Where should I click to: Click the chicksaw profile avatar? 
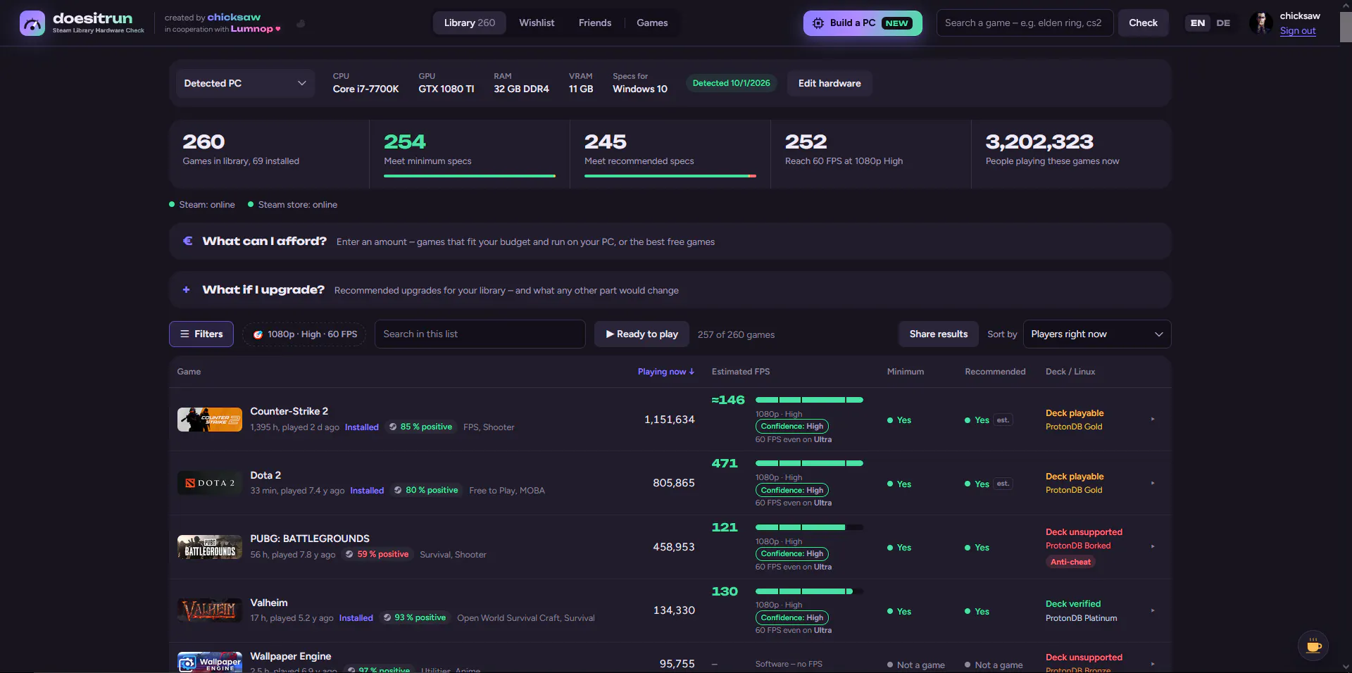1260,23
